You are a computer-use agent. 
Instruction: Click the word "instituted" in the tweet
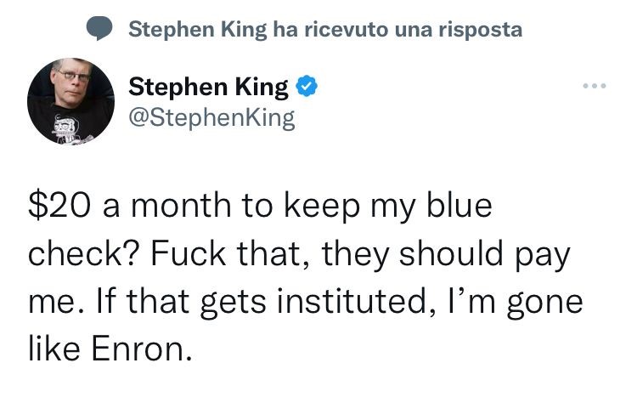[x=316, y=302]
